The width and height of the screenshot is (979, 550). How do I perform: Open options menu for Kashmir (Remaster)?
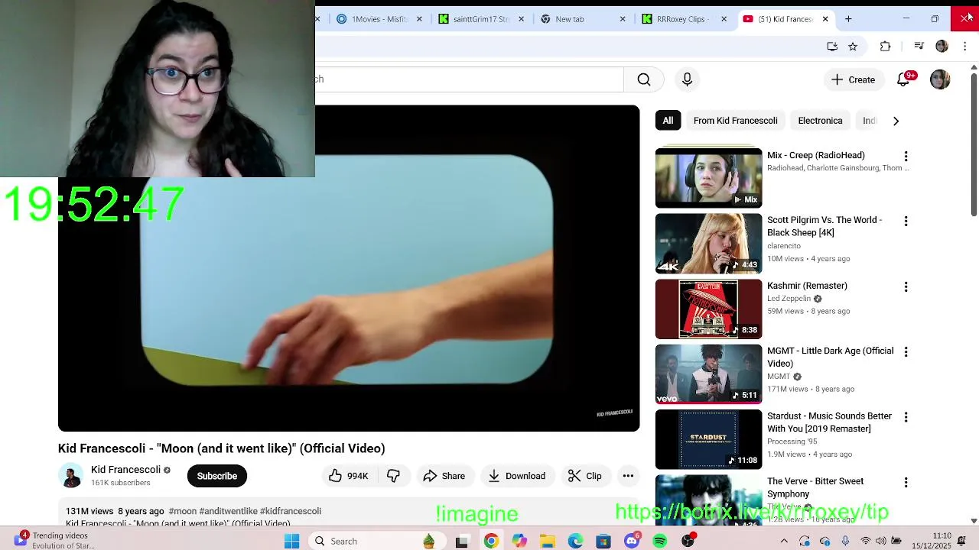906,286
